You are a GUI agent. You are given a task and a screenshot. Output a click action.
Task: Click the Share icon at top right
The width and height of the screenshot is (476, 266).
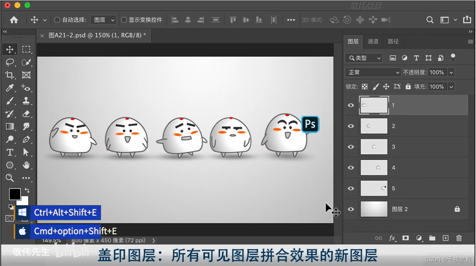(467, 20)
